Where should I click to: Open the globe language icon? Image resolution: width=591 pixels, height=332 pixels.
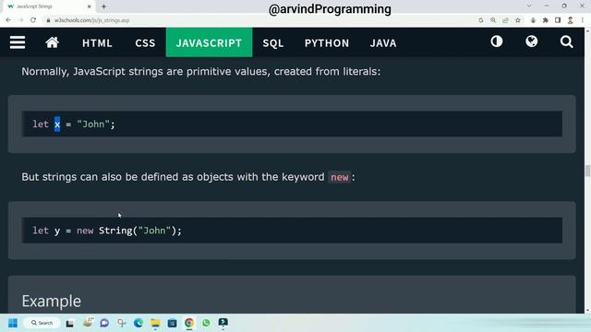point(532,41)
